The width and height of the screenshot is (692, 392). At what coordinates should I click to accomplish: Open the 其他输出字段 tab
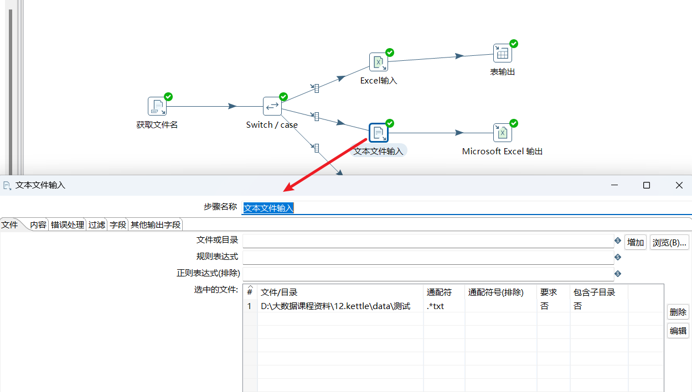point(156,224)
